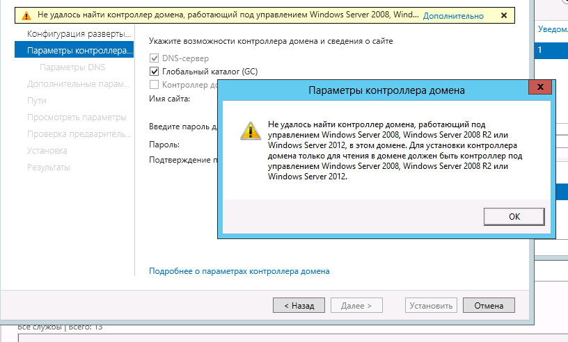This screenshot has width=568, height=342.
Task: Click warning icon in notification bar
Action: tap(26, 15)
